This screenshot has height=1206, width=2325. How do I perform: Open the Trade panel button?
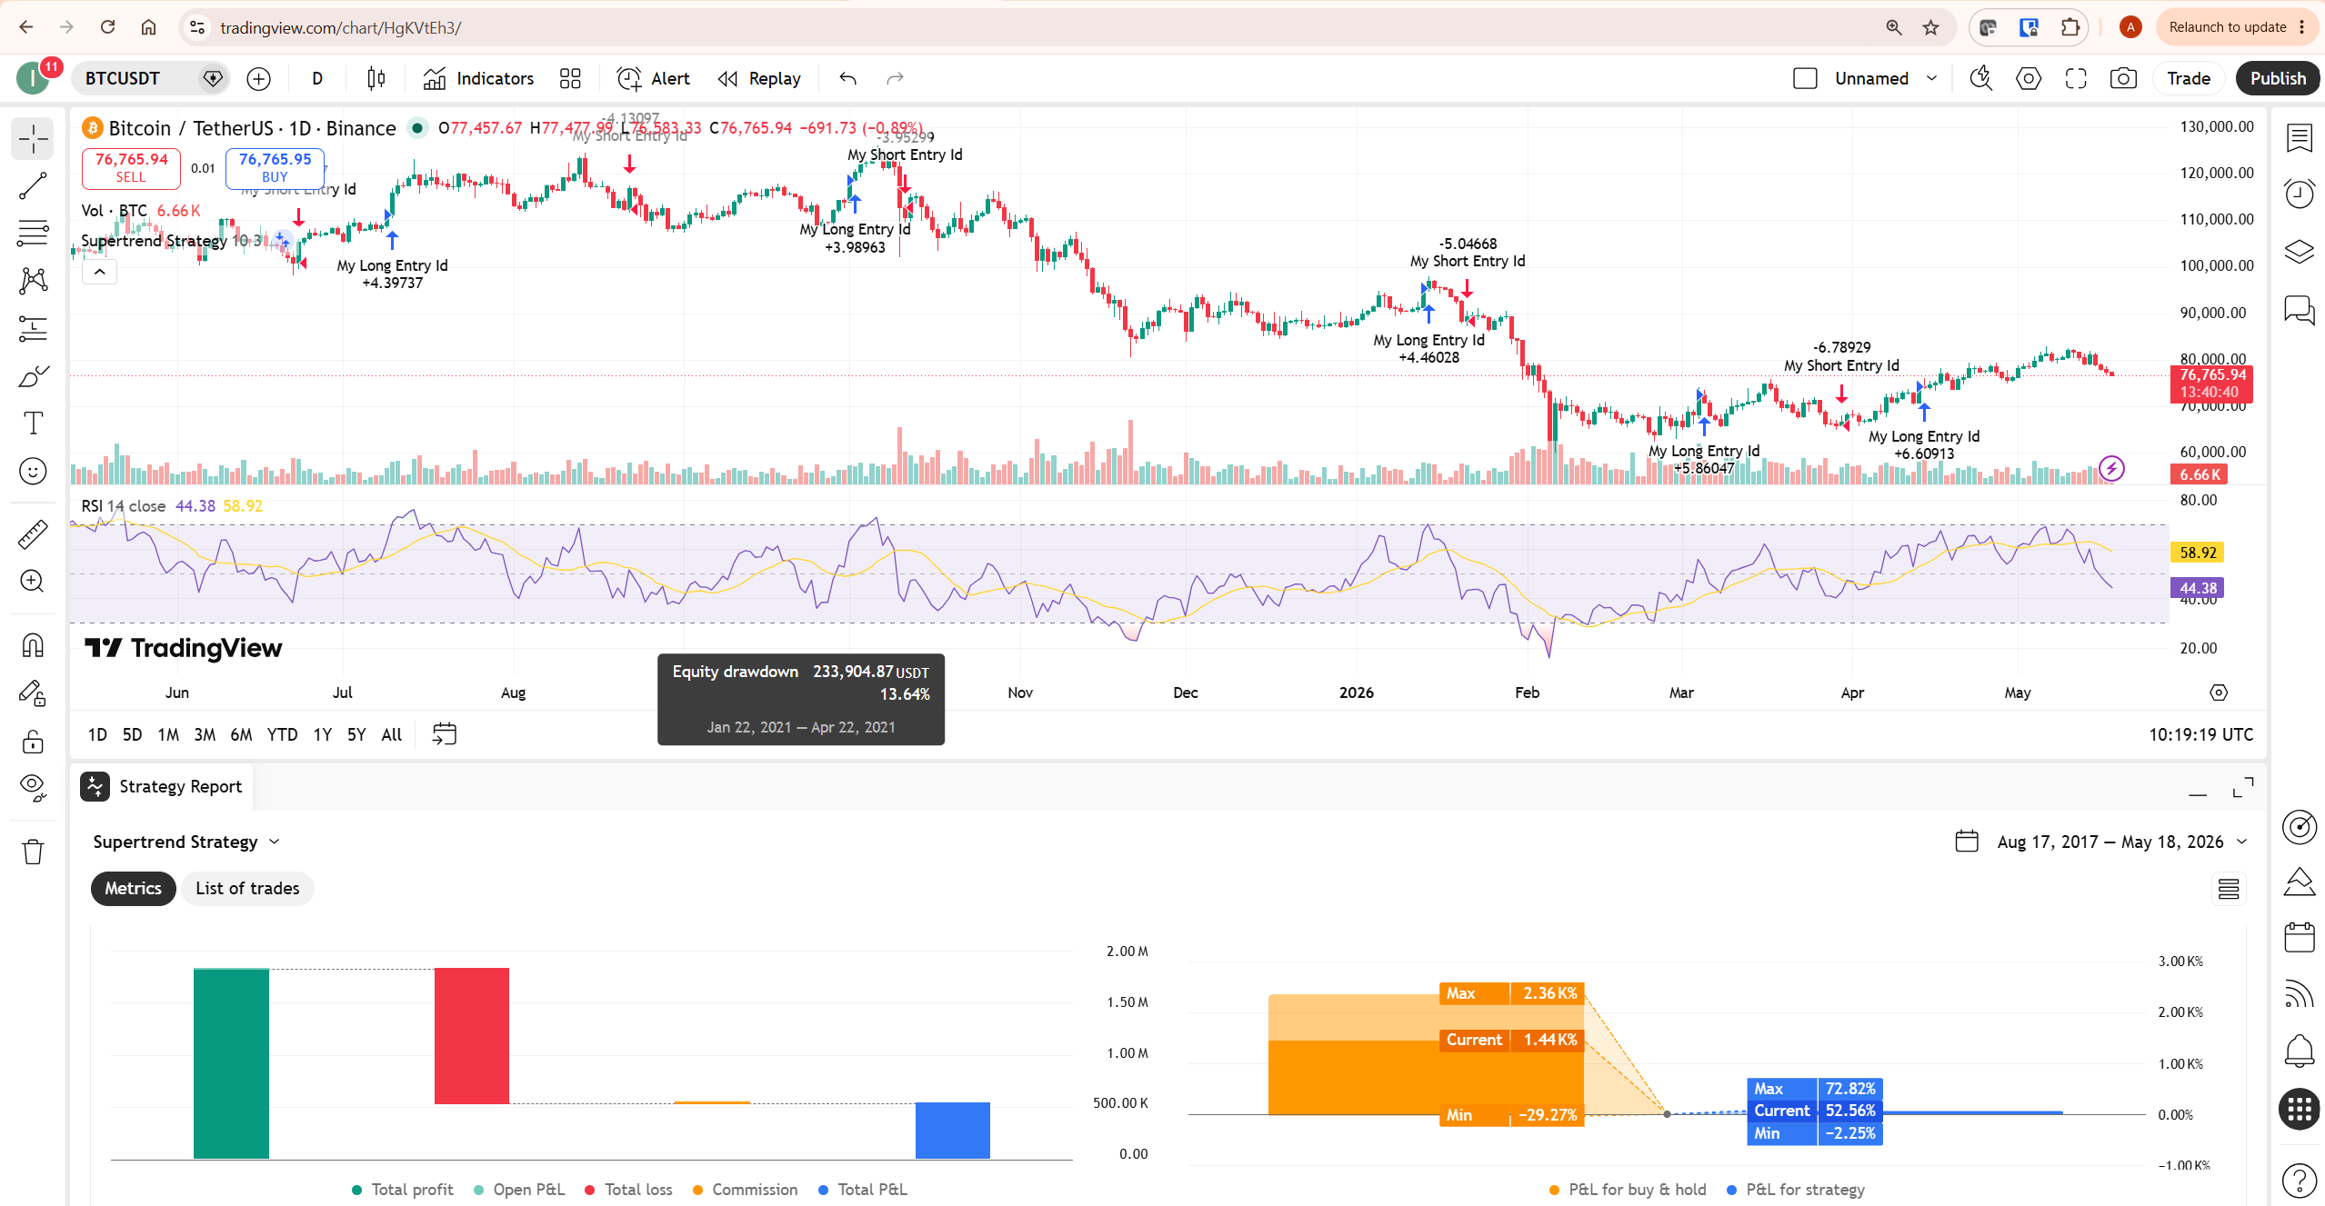pos(2189,79)
